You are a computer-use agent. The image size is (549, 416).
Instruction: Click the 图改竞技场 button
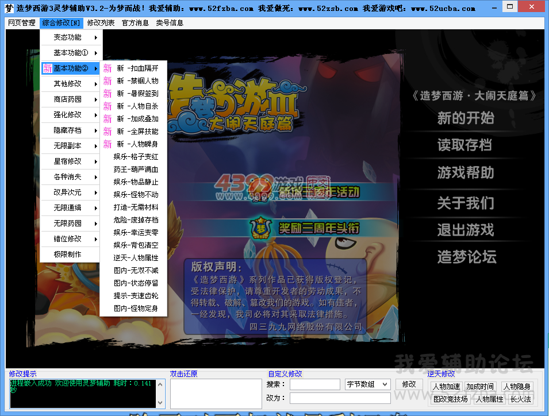[x=450, y=399]
